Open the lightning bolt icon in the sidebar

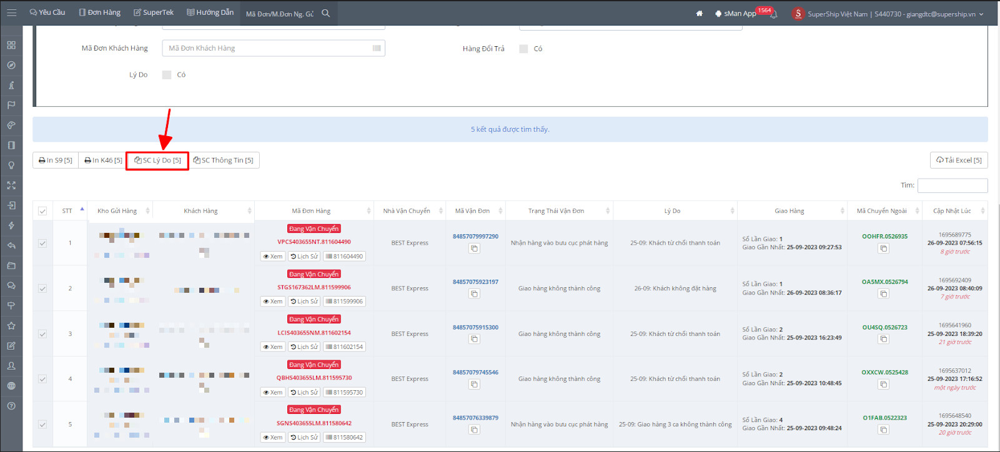(11, 225)
